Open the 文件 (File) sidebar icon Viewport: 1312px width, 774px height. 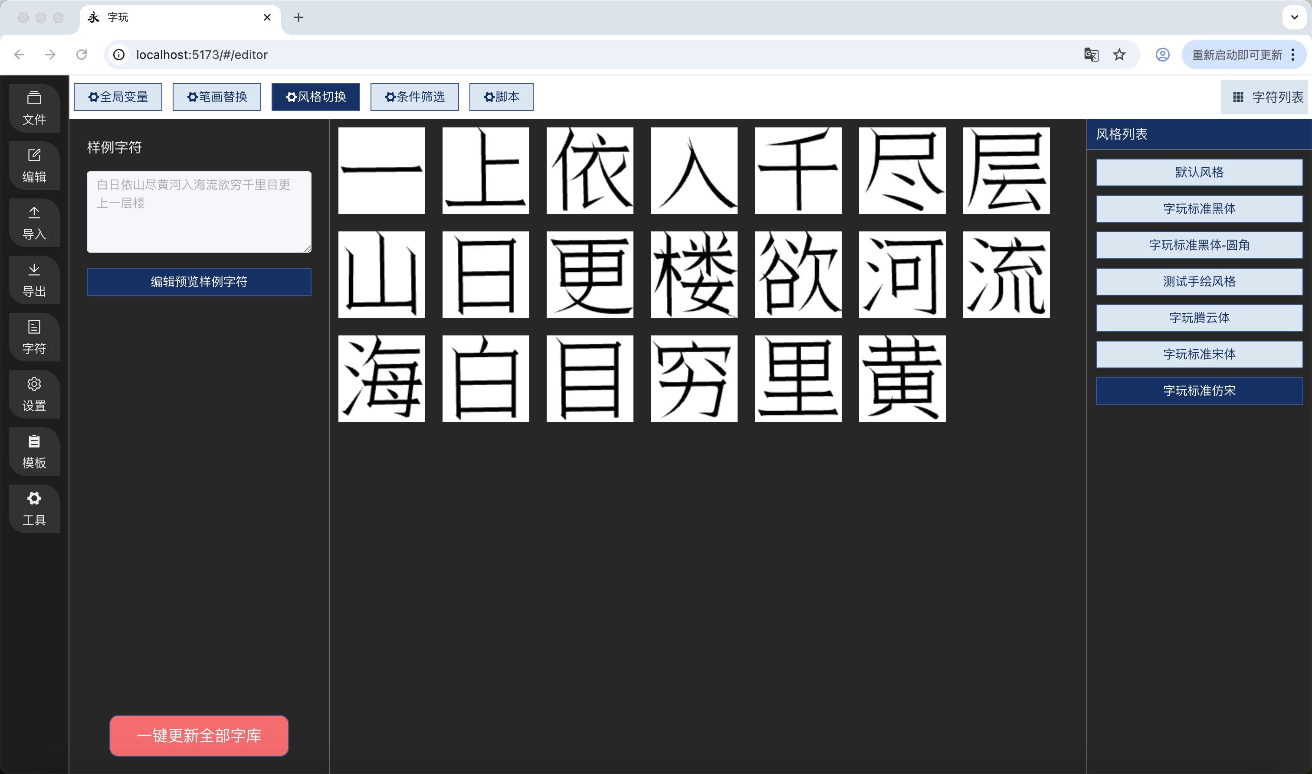coord(34,108)
